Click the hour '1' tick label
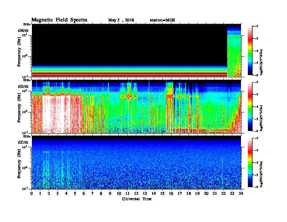The height and width of the screenshot is (222, 287). (40, 193)
